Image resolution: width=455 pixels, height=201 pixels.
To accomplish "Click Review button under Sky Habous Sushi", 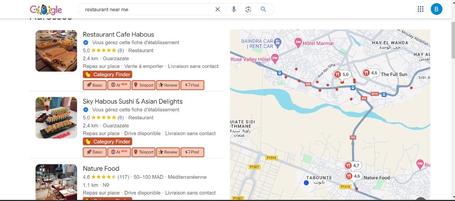I will (168, 152).
